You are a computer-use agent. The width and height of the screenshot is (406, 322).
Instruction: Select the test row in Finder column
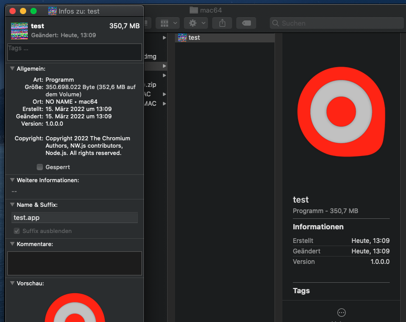pos(225,38)
